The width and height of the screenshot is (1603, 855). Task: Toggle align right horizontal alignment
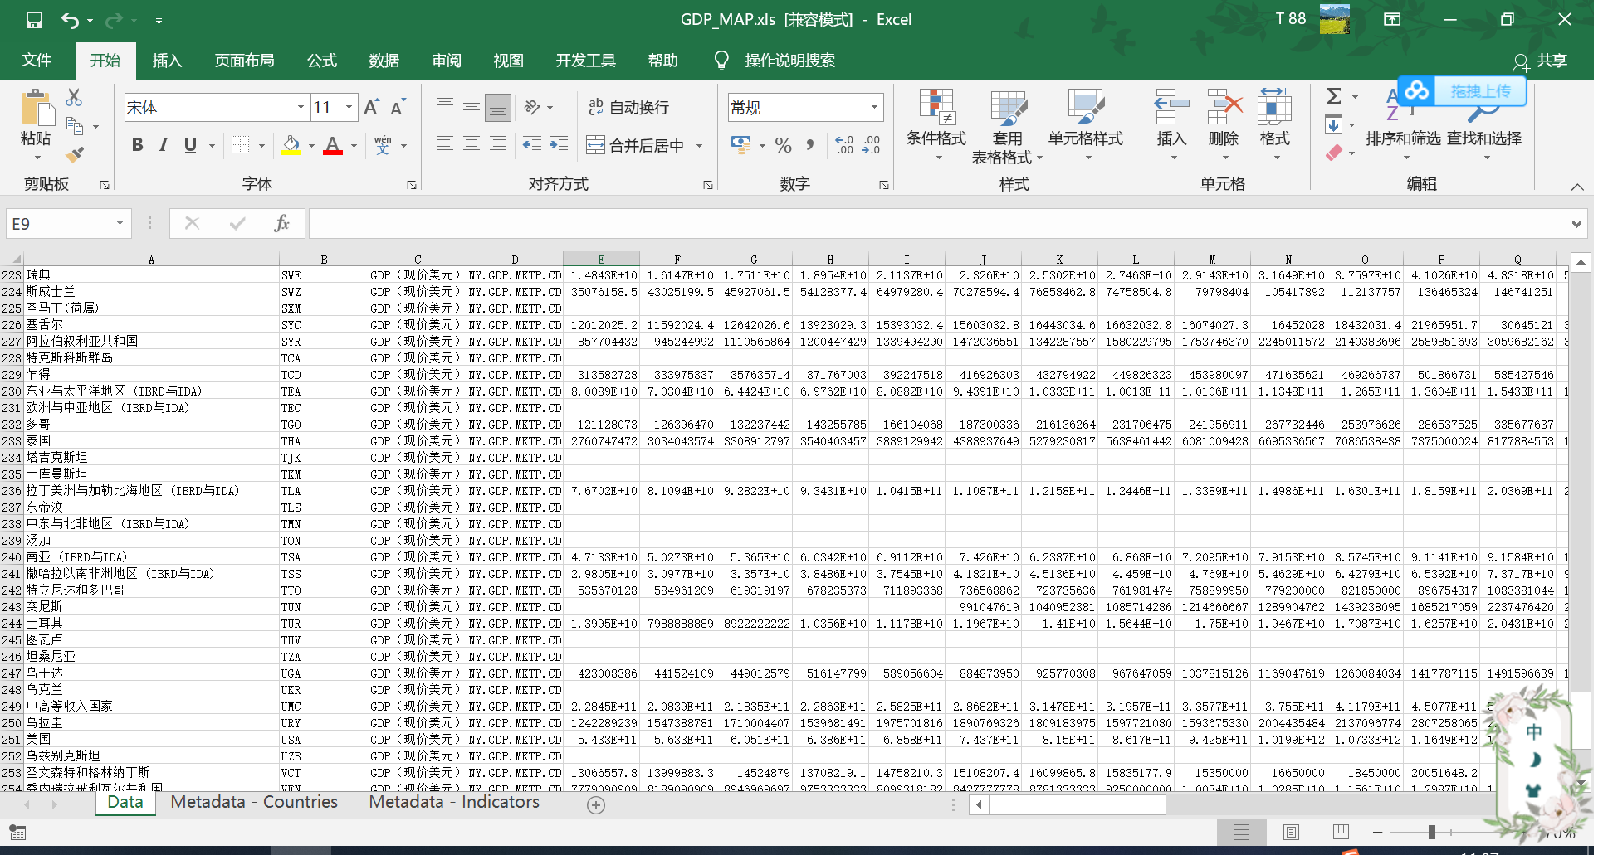(x=498, y=145)
